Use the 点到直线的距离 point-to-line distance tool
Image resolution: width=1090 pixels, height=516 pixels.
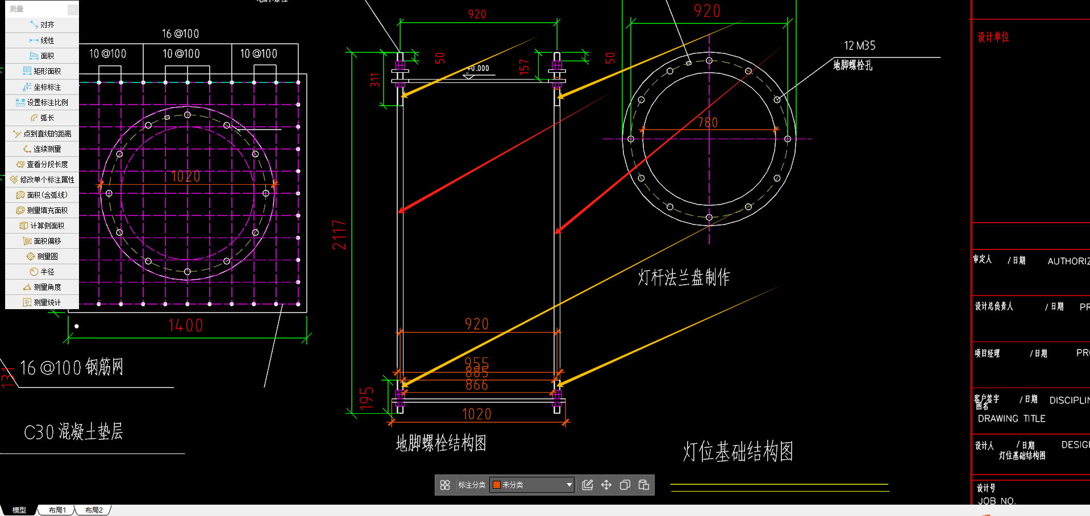pyautogui.click(x=42, y=134)
